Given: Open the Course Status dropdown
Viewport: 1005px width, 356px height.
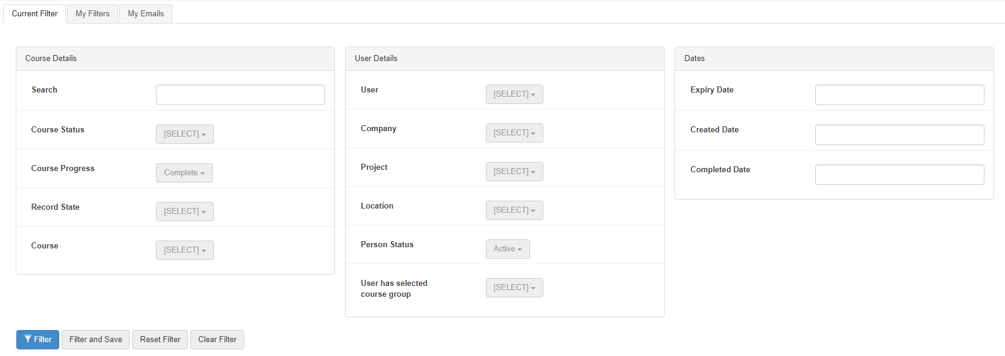Looking at the screenshot, I should [184, 134].
